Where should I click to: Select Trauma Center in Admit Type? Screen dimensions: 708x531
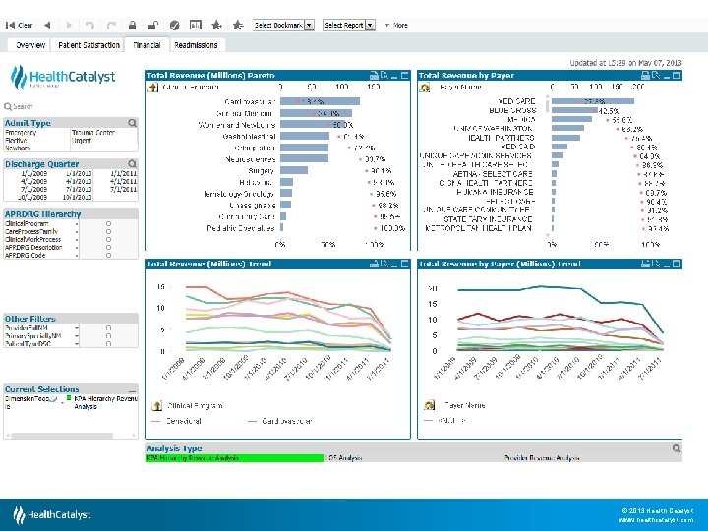(x=93, y=133)
